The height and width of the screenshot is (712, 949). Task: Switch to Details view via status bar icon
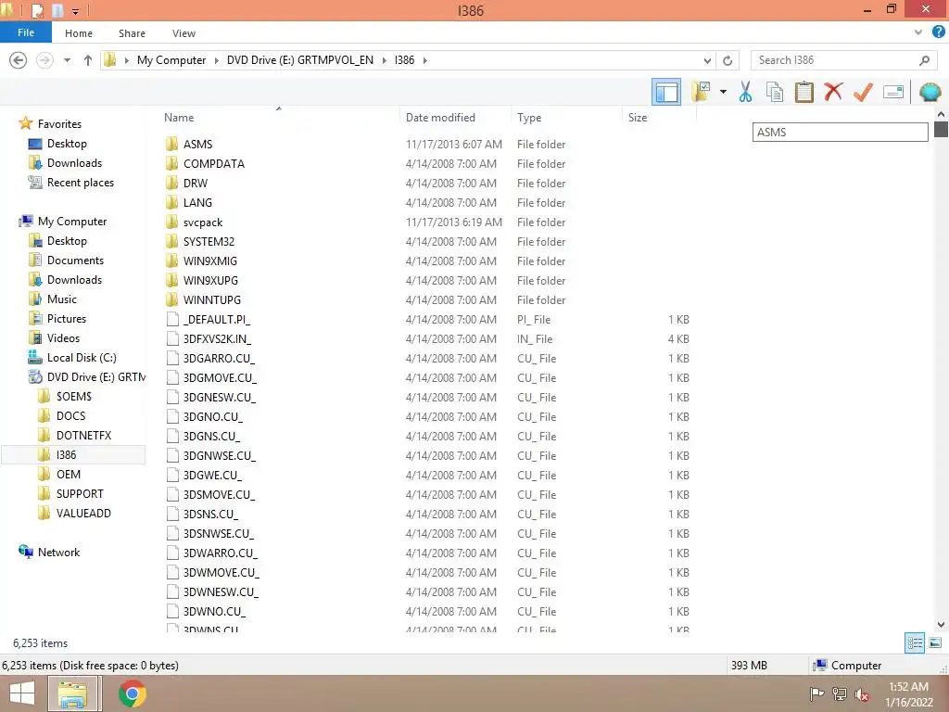click(915, 643)
